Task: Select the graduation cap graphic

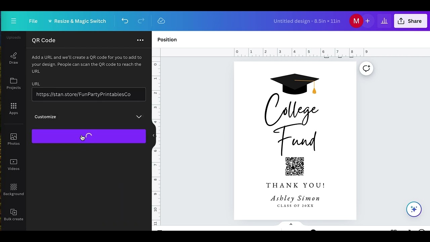Action: pyautogui.click(x=295, y=84)
